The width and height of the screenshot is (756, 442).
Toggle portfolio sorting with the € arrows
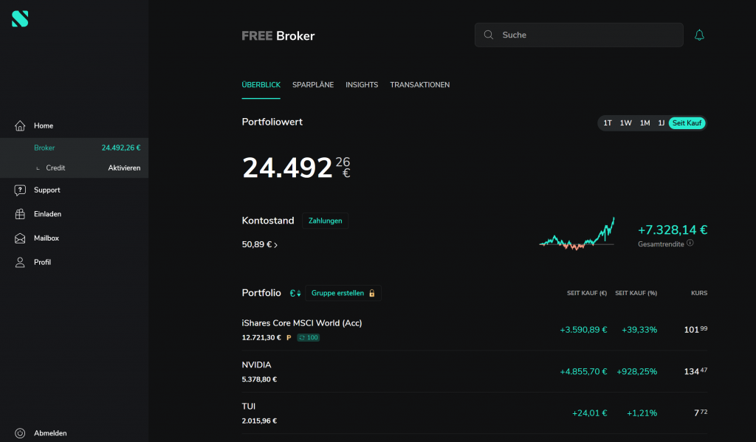click(x=295, y=292)
